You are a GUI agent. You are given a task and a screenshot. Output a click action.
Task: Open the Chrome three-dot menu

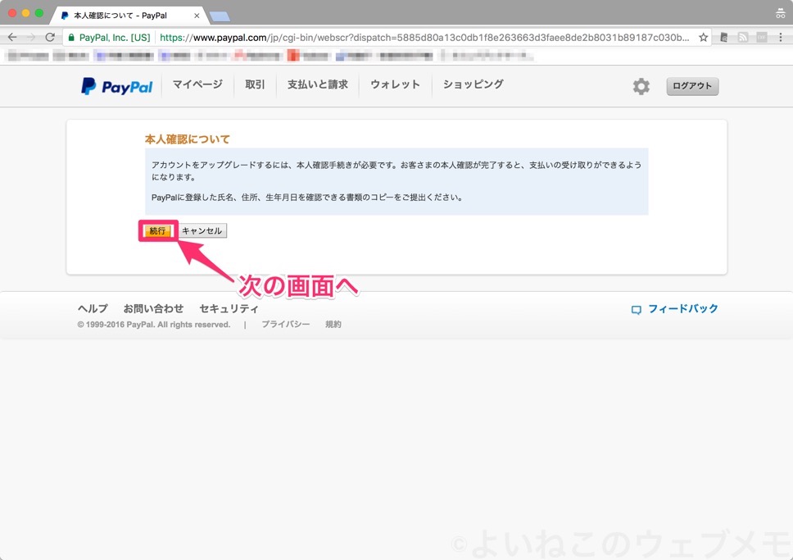tap(781, 36)
